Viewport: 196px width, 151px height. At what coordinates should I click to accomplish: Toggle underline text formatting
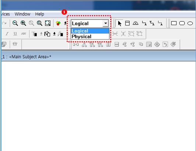tap(15, 34)
